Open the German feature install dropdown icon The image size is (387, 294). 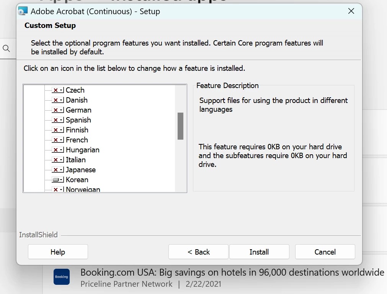coord(58,110)
